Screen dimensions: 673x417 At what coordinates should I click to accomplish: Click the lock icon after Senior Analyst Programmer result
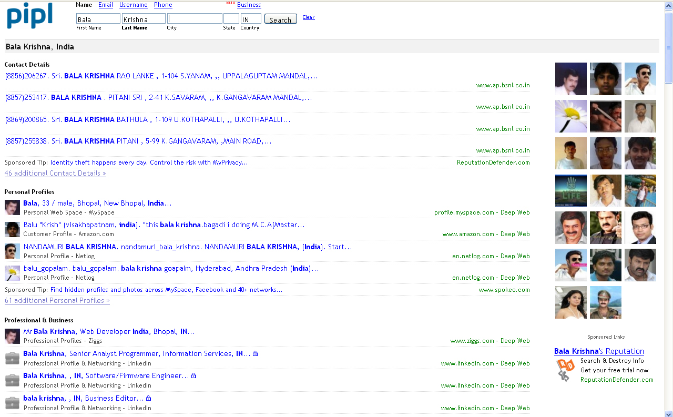point(255,354)
